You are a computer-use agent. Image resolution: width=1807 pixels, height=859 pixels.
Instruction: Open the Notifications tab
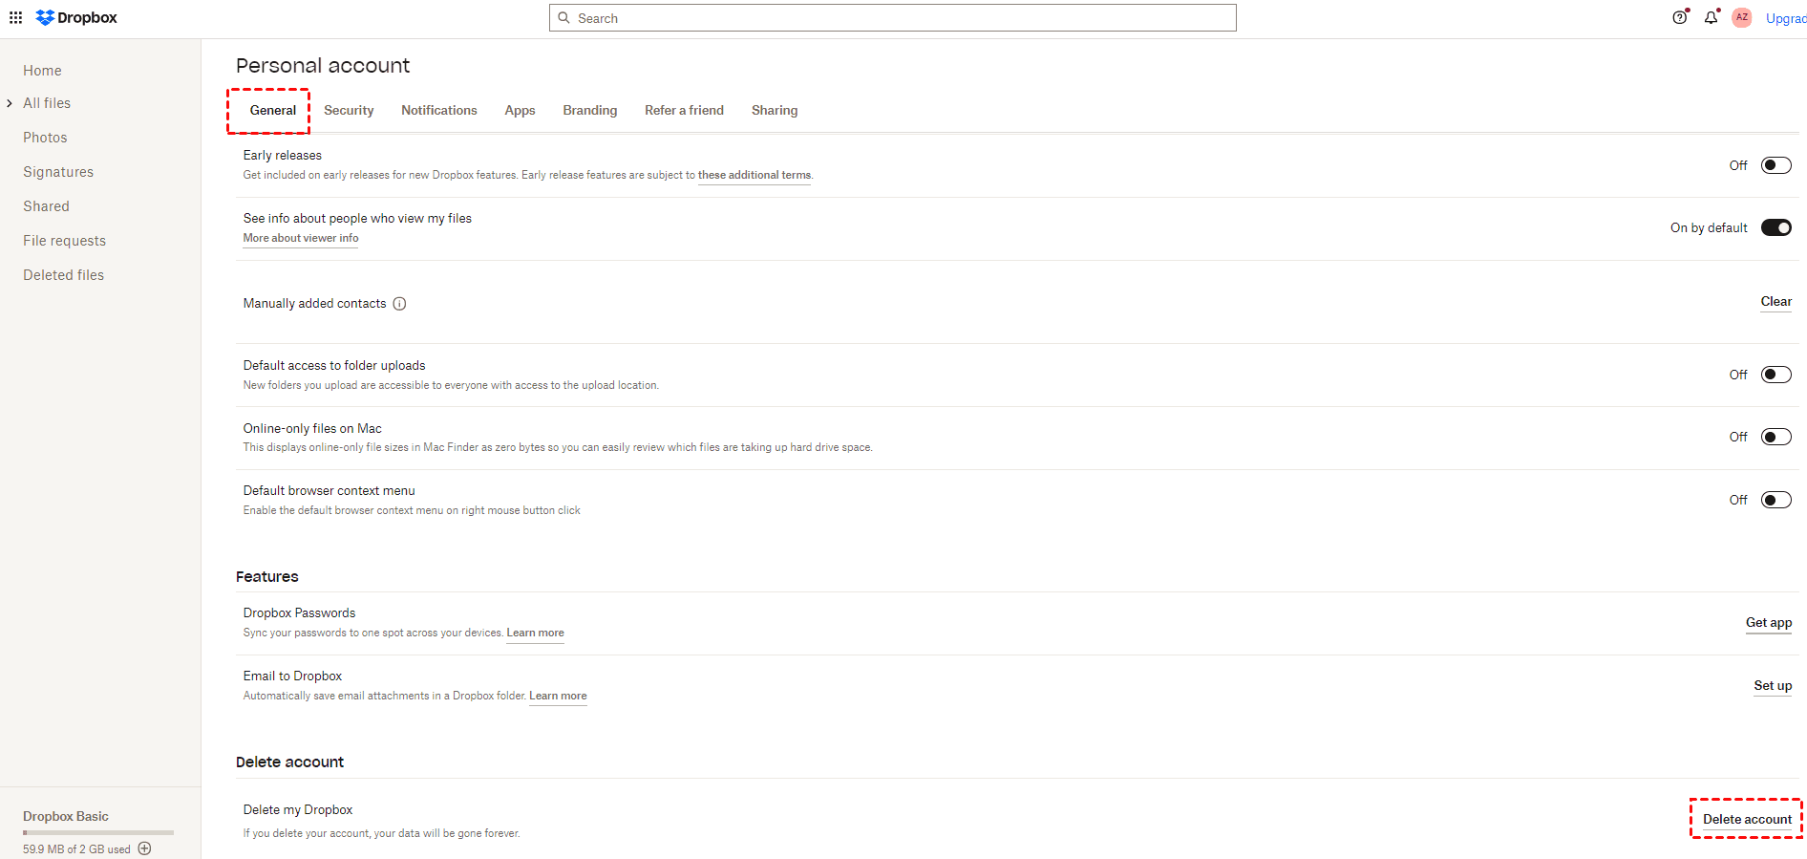439,111
